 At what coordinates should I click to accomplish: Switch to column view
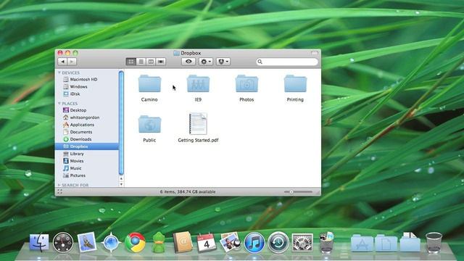(151, 62)
